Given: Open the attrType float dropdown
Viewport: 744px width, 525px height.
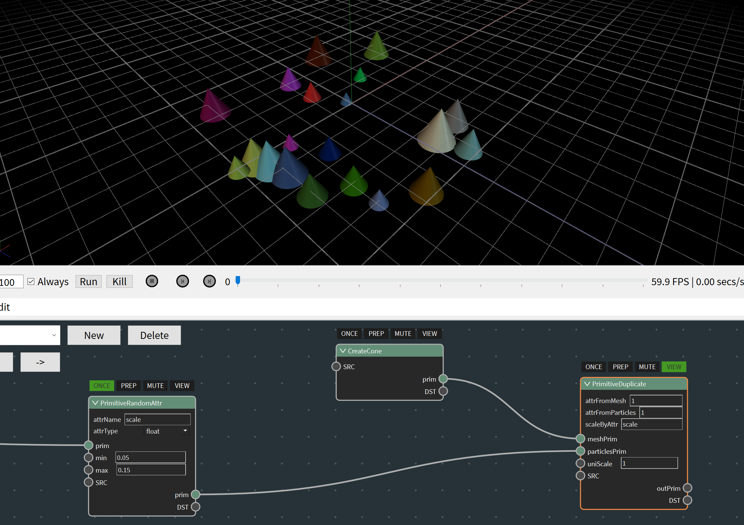Looking at the screenshot, I should tap(167, 431).
